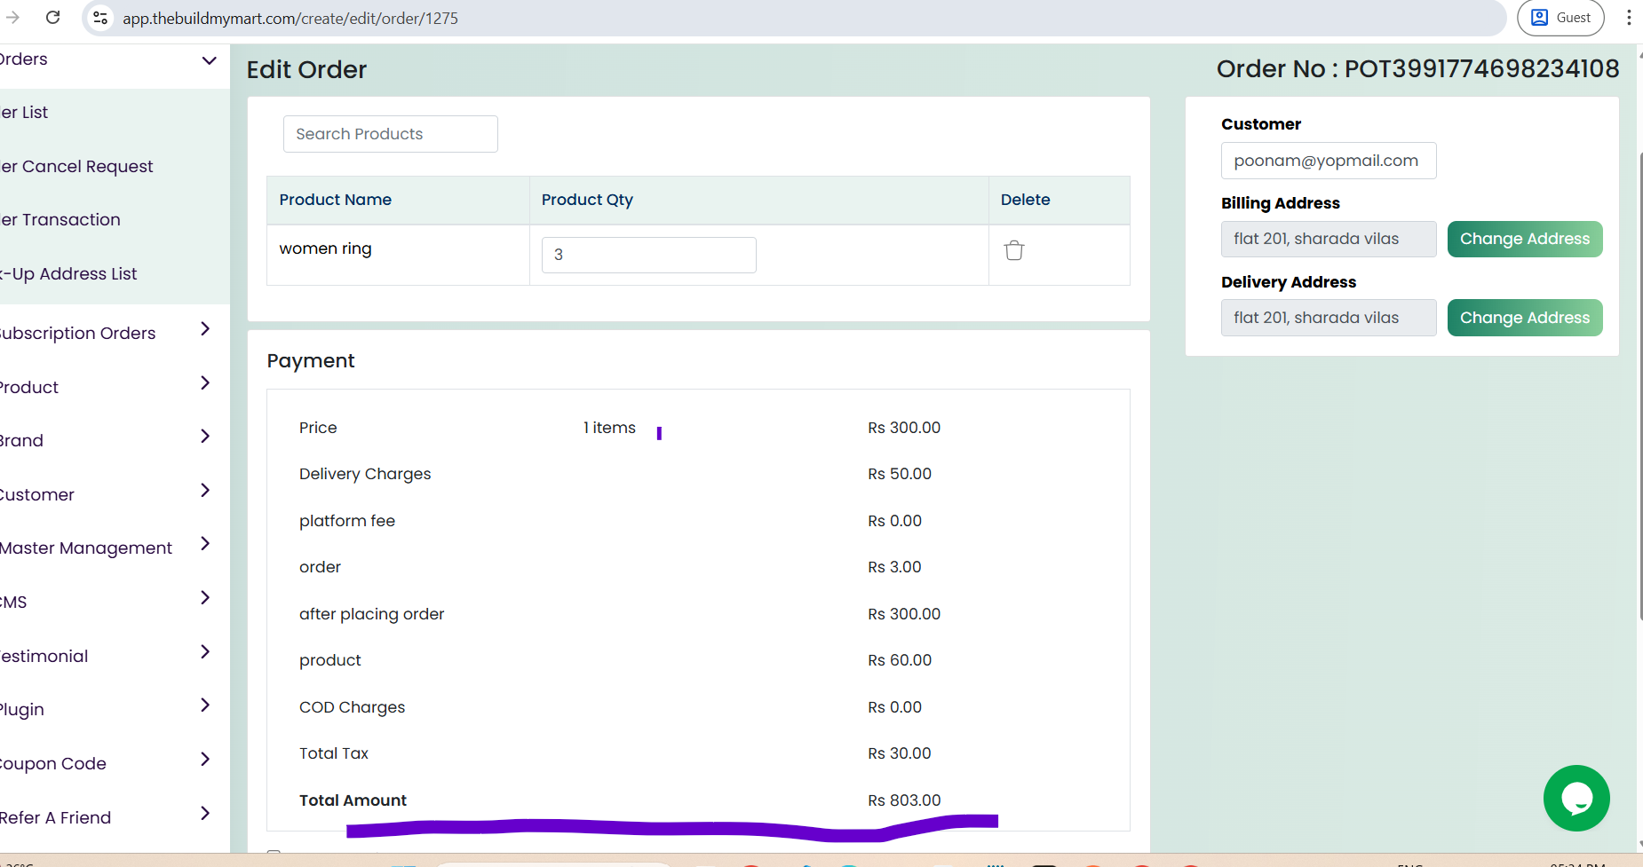Open Order Transaction page

(x=60, y=220)
